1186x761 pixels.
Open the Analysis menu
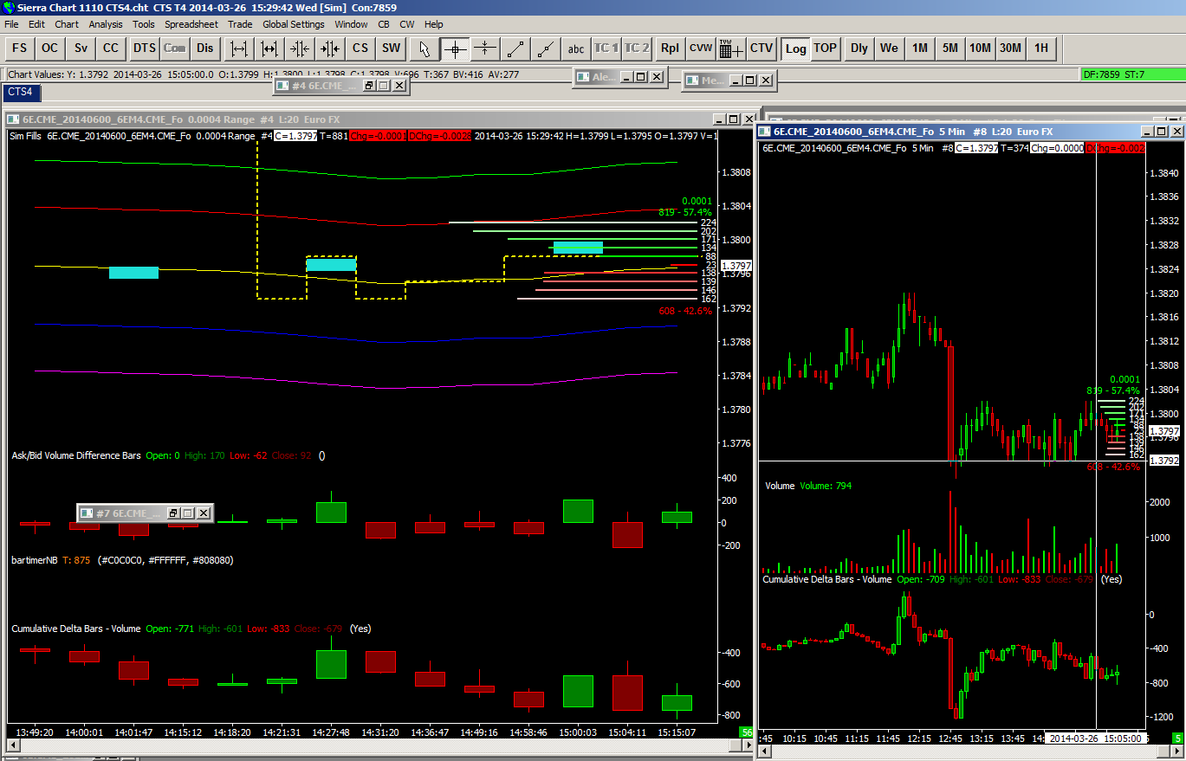click(106, 24)
